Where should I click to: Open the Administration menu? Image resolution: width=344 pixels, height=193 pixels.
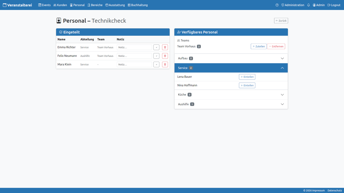click(x=293, y=5)
